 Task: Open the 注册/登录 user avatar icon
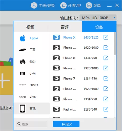pyautogui.click(x=34, y=6)
